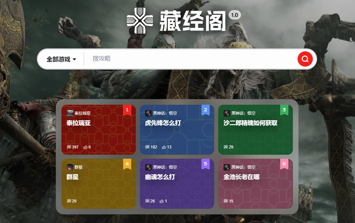The height and width of the screenshot is (223, 355).
Task: Click 黑神话：悟空 label on 沙二郎精魄如何获取 card
Action: point(243,113)
